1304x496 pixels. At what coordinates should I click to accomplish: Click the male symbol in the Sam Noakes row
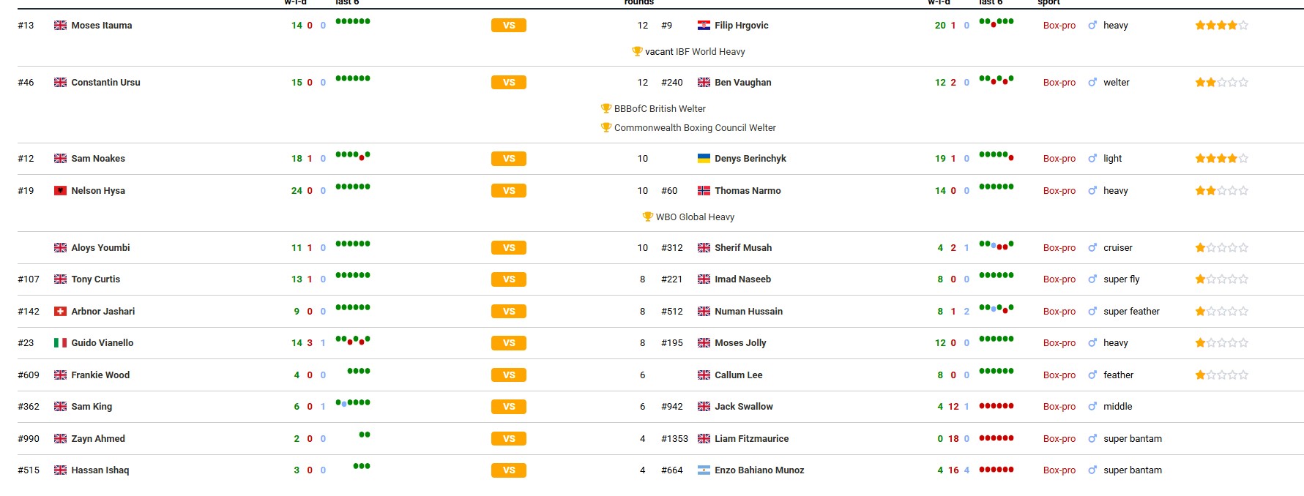[1092, 159]
